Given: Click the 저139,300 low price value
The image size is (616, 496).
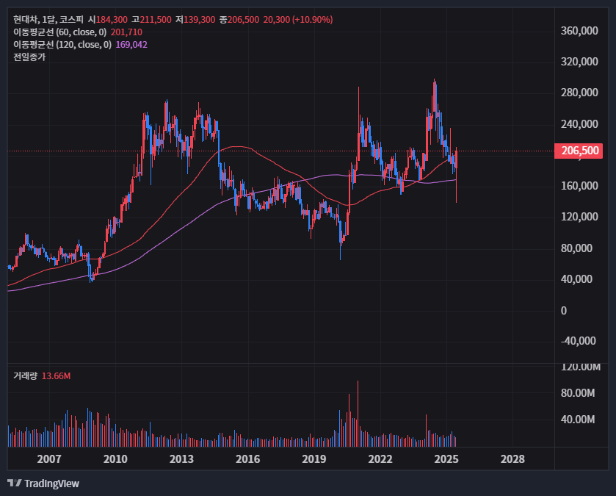Looking at the screenshot, I should (195, 19).
